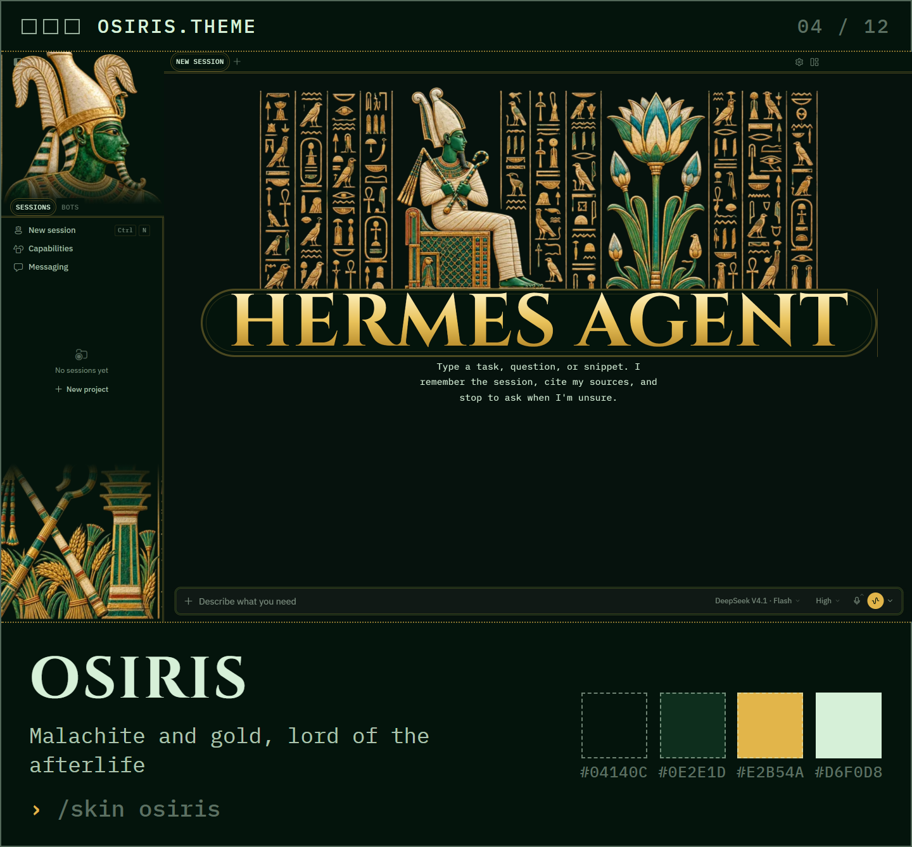Switch to the BOTS tab

pyautogui.click(x=70, y=207)
